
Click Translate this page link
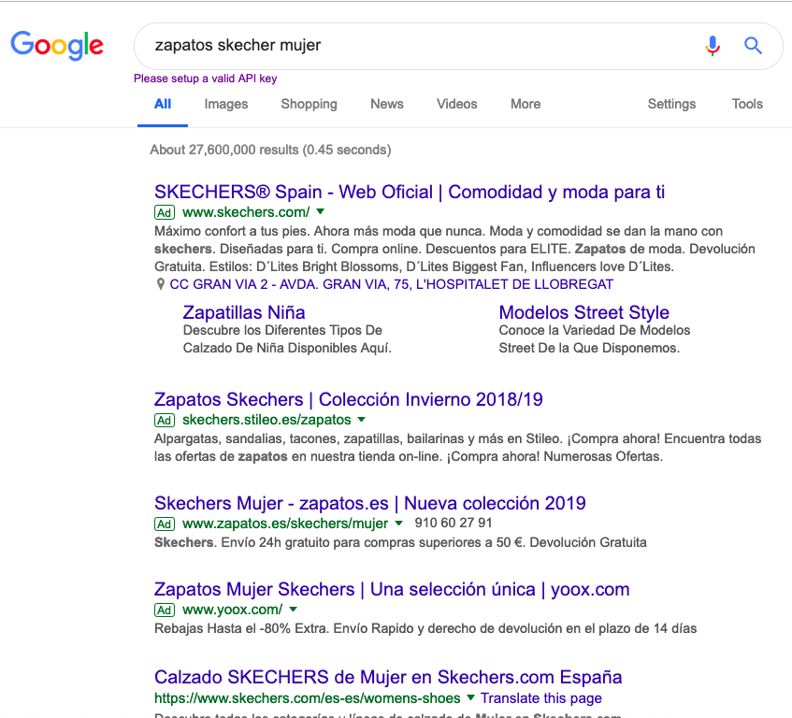click(x=540, y=698)
